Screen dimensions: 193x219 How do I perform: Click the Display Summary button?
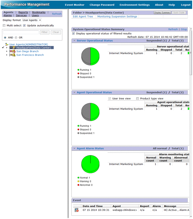(x=162, y=13)
